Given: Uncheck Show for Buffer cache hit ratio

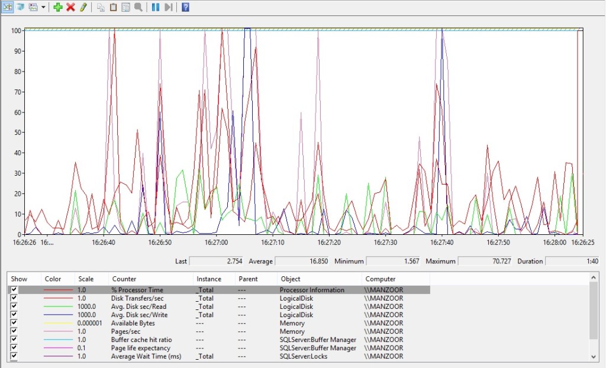Looking at the screenshot, I should pyautogui.click(x=14, y=340).
